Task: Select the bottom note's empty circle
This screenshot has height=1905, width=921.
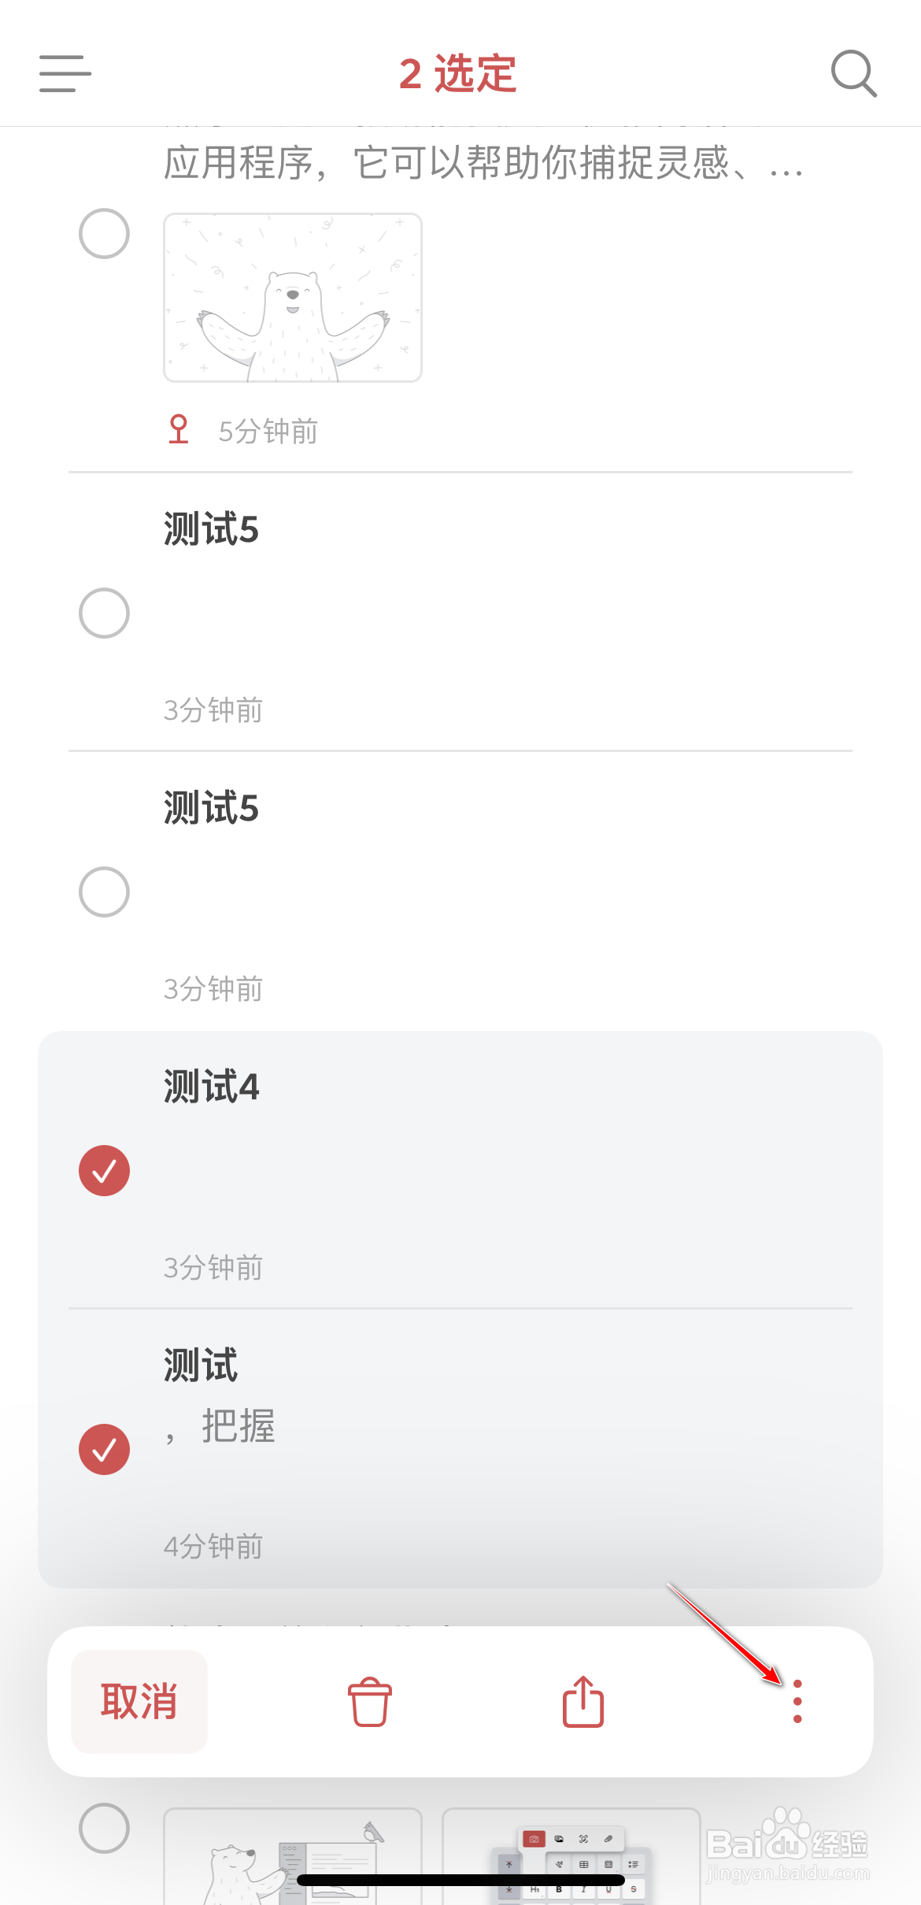Action: click(x=104, y=1828)
